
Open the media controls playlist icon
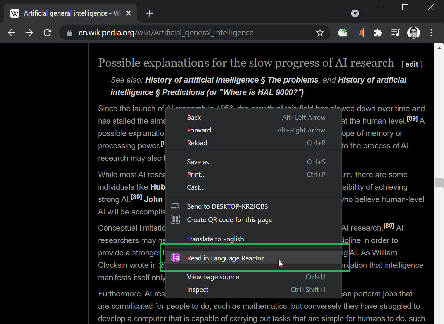[395, 33]
